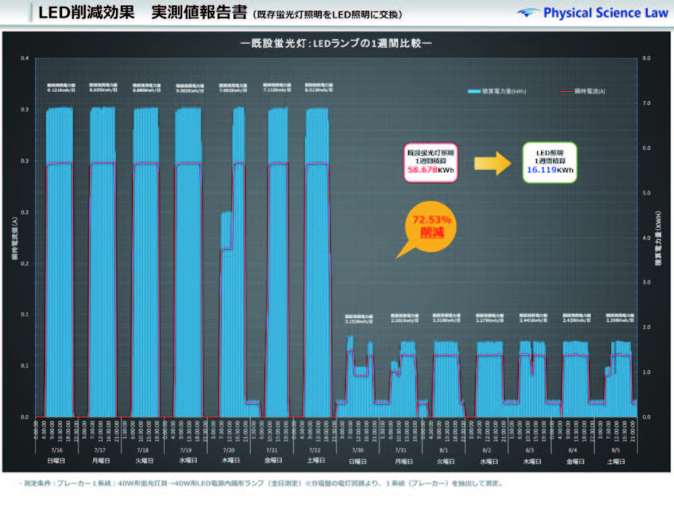The image size is (674, 505).
Task: Click the orange arrow between the two boxes
Action: 492,163
